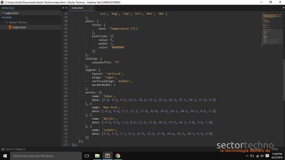Go to next tab arrow
The image size is (285, 160).
tap(66, 8)
